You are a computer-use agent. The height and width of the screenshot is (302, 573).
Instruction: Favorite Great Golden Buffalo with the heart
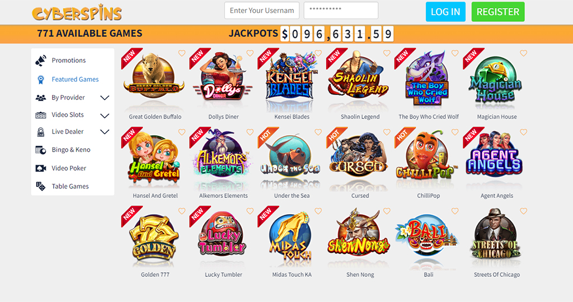coord(182,53)
